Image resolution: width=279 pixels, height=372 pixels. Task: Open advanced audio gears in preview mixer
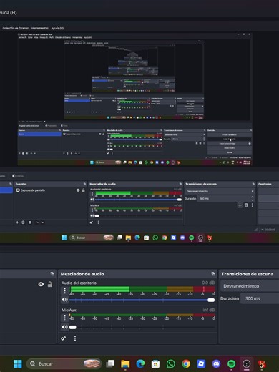(92, 222)
